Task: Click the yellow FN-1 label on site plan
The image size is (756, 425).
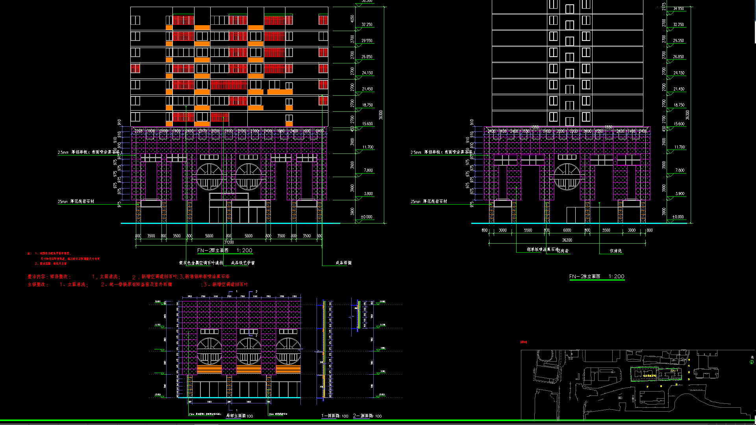Action: [674, 371]
